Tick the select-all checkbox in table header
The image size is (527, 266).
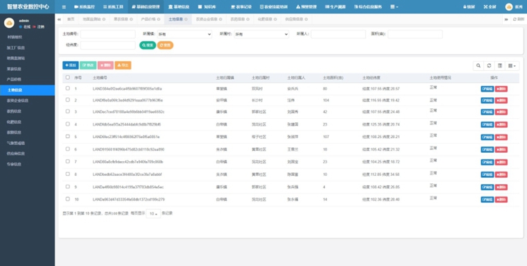pyautogui.click(x=67, y=78)
